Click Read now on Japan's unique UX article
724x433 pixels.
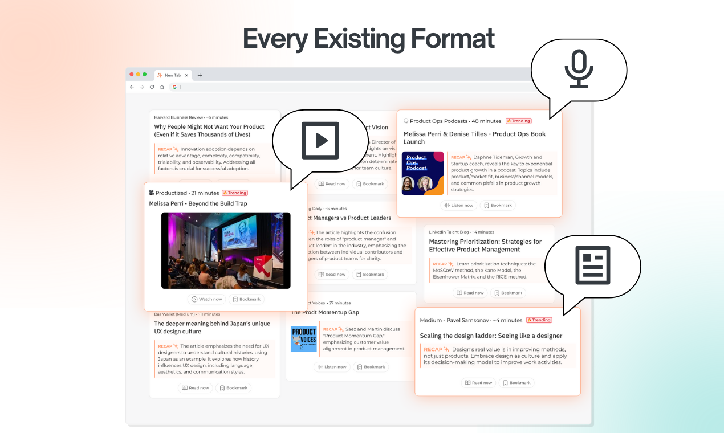pos(196,388)
